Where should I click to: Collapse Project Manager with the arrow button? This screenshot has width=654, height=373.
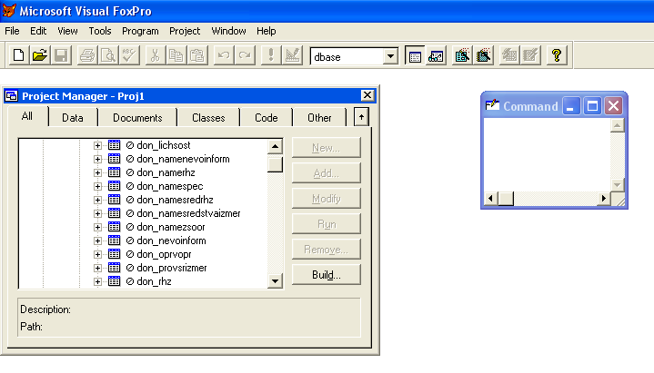pyautogui.click(x=361, y=117)
